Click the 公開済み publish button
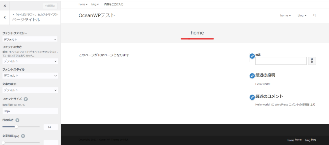329x145 pixels. pos(50,6)
